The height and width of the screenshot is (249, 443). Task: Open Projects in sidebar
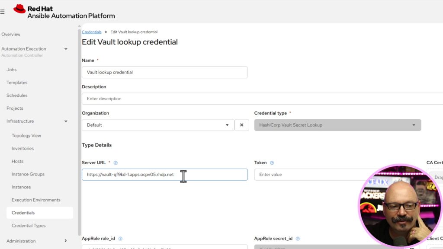(15, 109)
